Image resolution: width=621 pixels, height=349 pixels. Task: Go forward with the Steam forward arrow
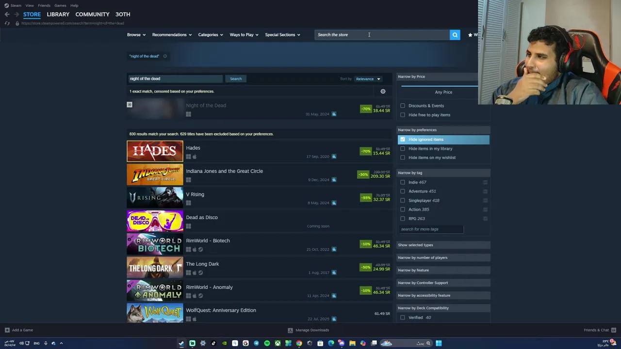coord(16,14)
